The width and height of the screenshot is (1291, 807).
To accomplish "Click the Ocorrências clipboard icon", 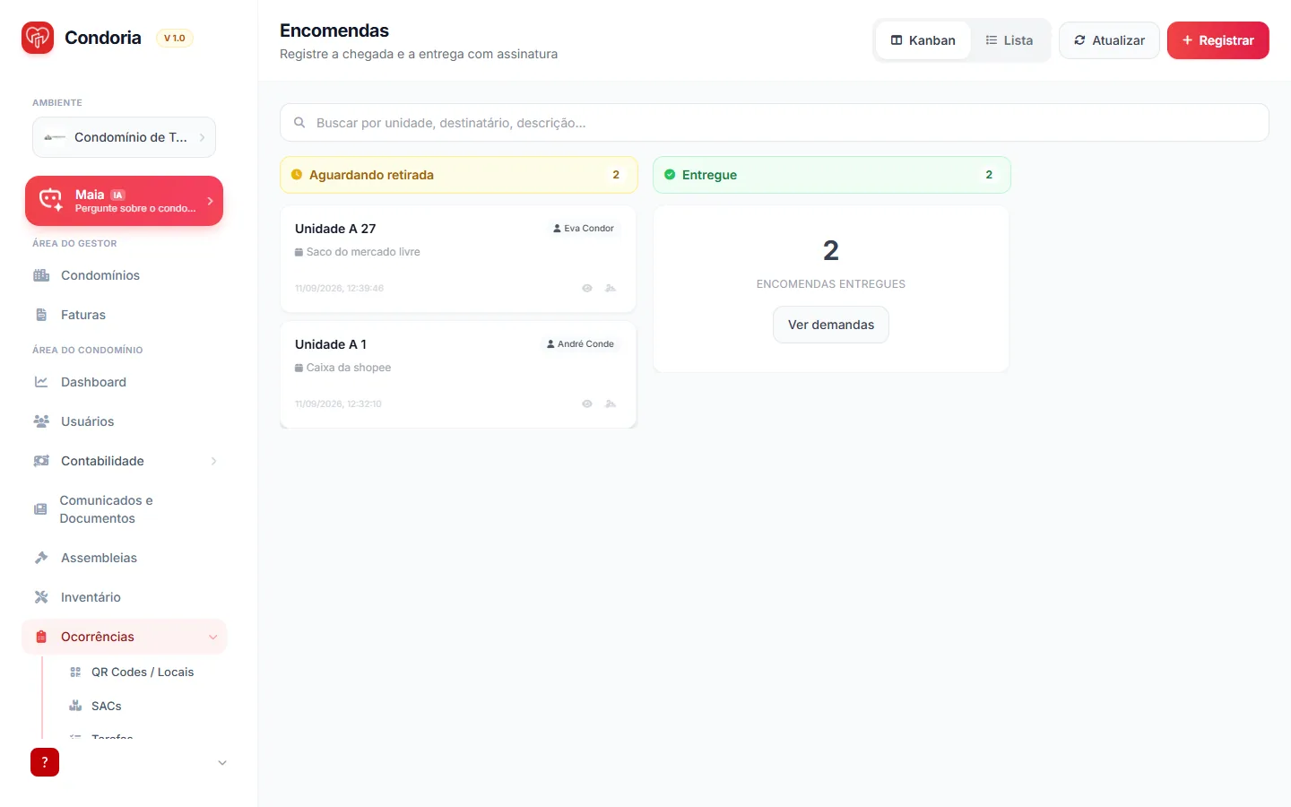I will (41, 637).
